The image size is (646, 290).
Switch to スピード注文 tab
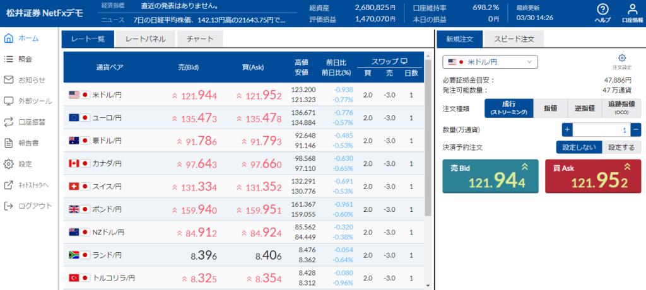(514, 39)
